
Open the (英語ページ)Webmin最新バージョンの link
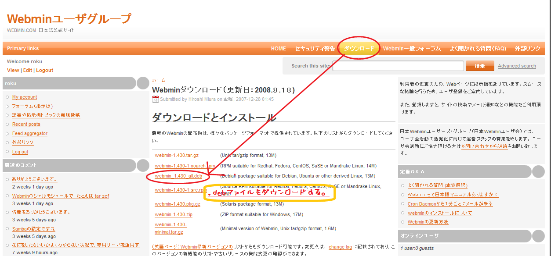(x=192, y=247)
